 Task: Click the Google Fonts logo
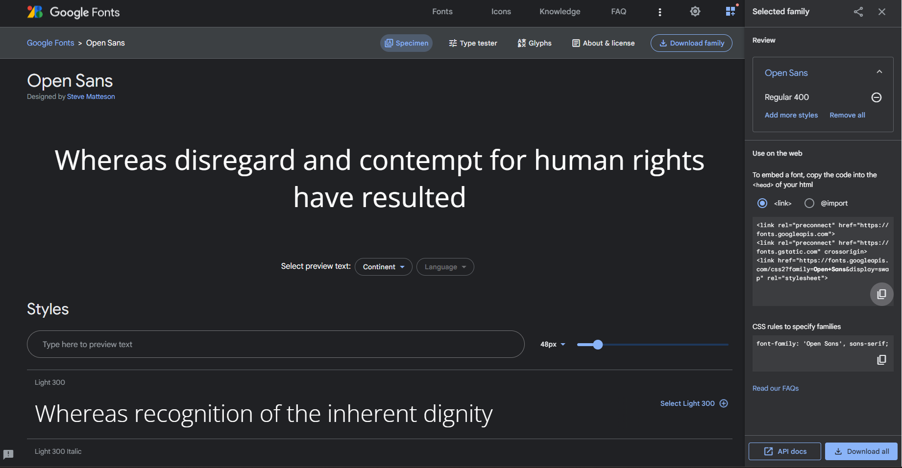point(73,12)
